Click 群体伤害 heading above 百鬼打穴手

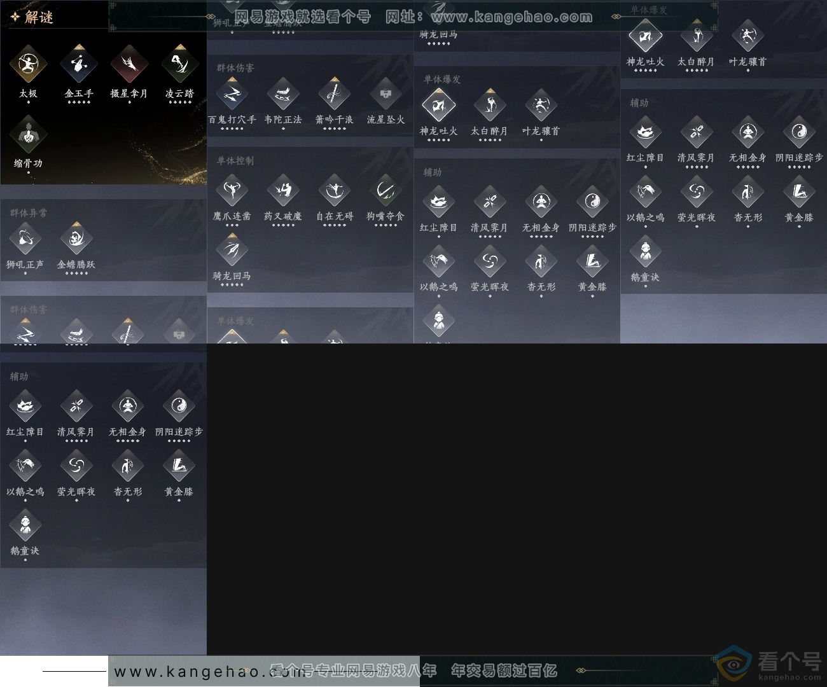(235, 68)
